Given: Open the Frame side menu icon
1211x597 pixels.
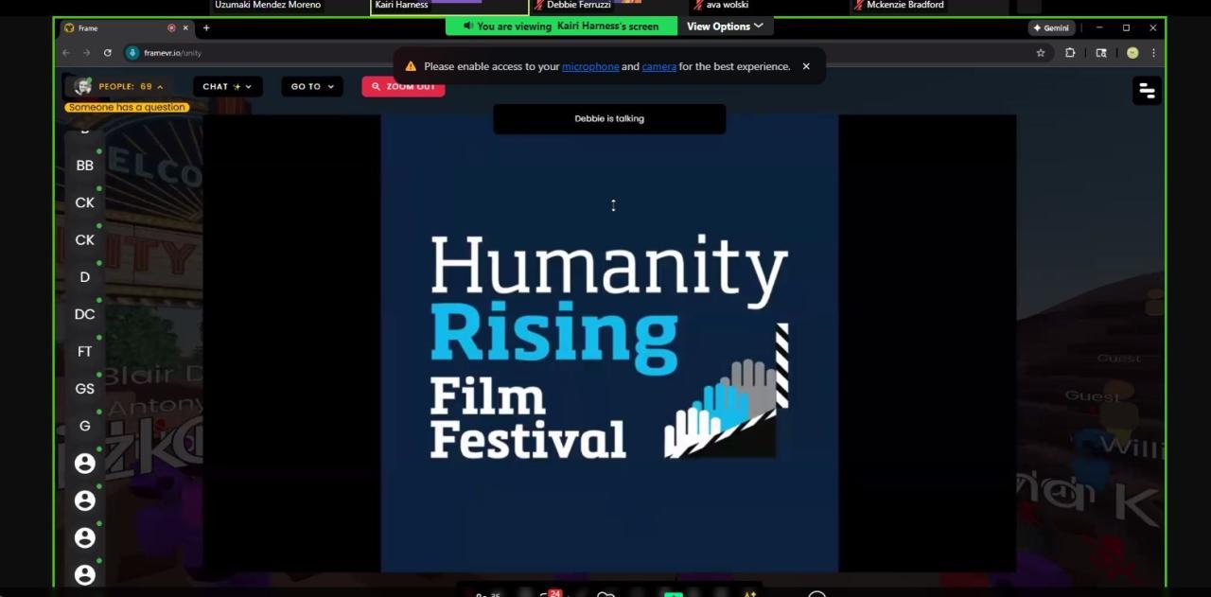Looking at the screenshot, I should [x=1147, y=91].
